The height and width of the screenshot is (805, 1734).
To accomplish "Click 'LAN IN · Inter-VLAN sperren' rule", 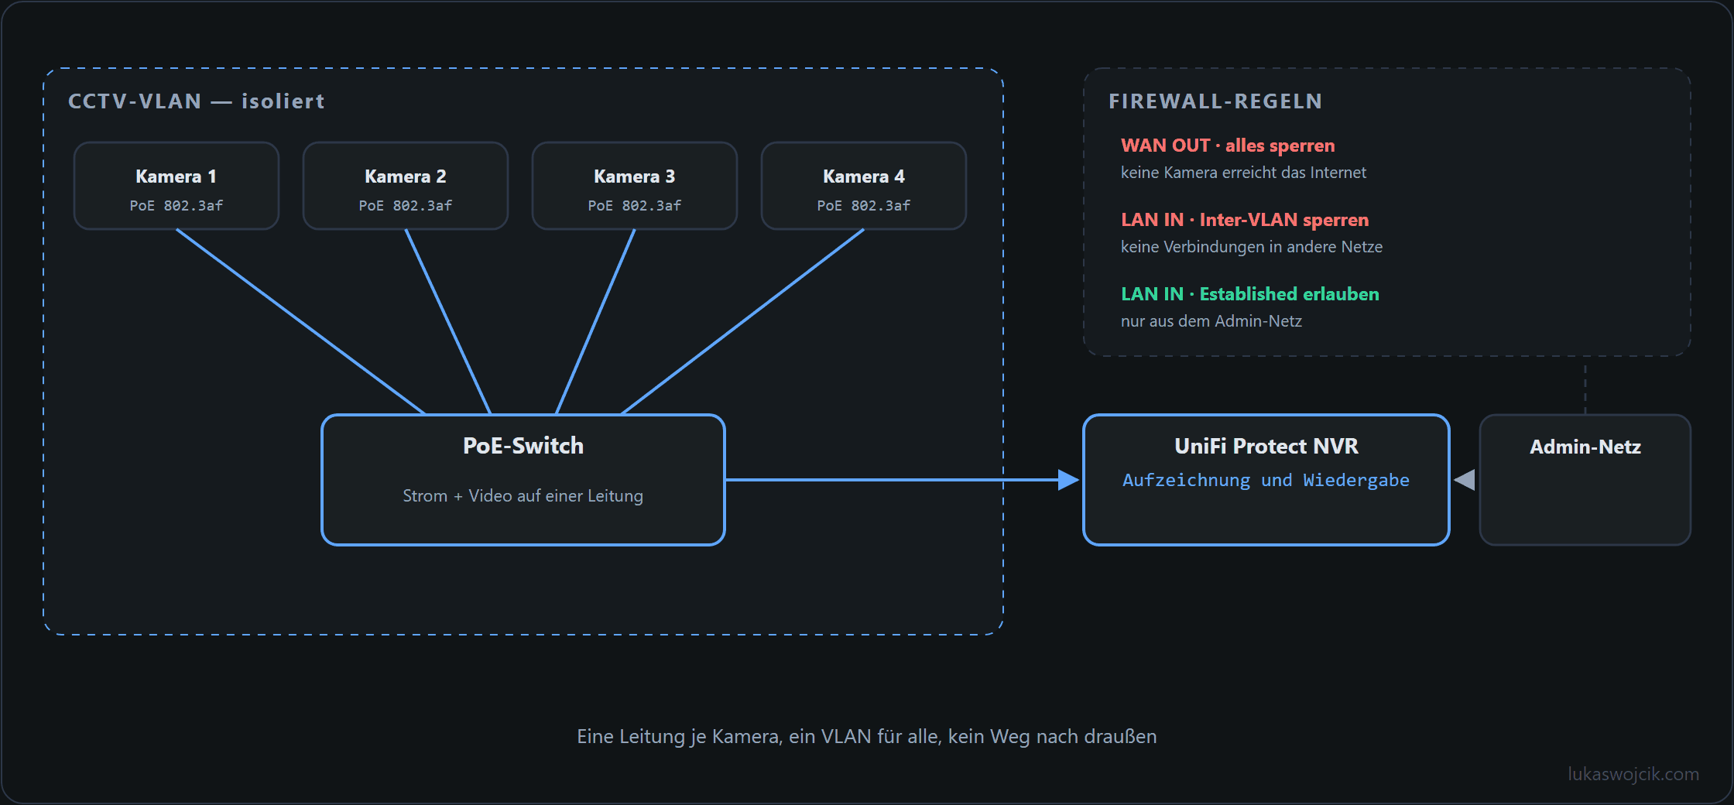I will pos(1245,220).
